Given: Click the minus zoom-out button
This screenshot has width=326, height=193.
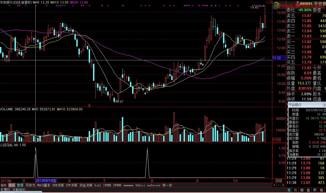Looking at the screenshot, I should pyautogui.click(x=279, y=185).
